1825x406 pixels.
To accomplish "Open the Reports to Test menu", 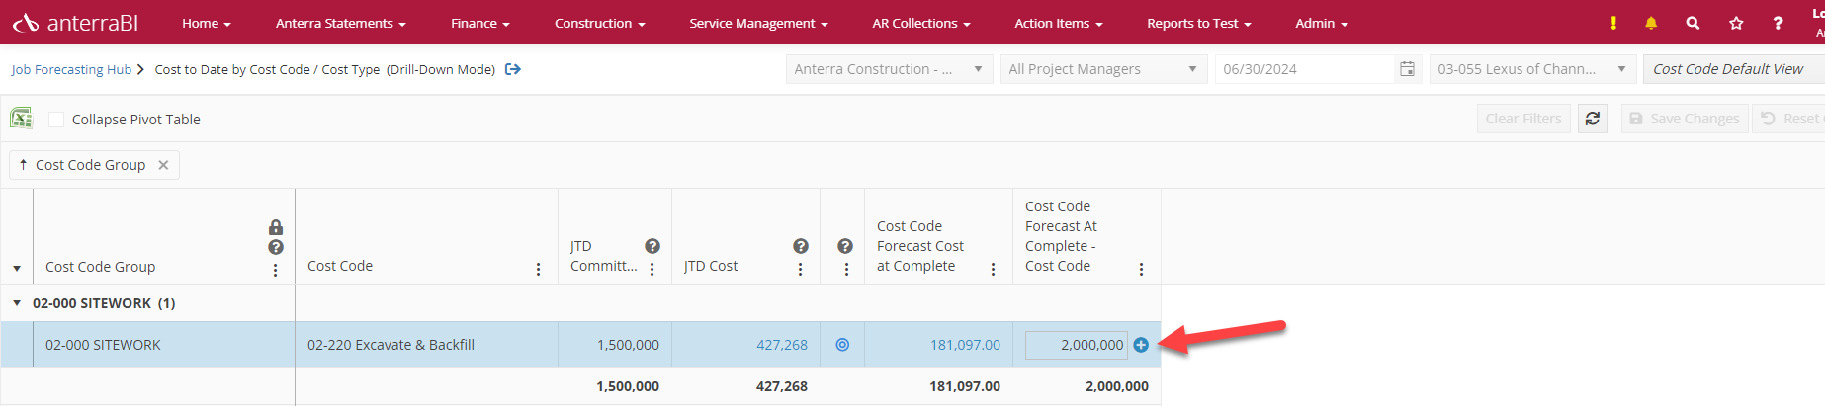I will (x=1199, y=23).
